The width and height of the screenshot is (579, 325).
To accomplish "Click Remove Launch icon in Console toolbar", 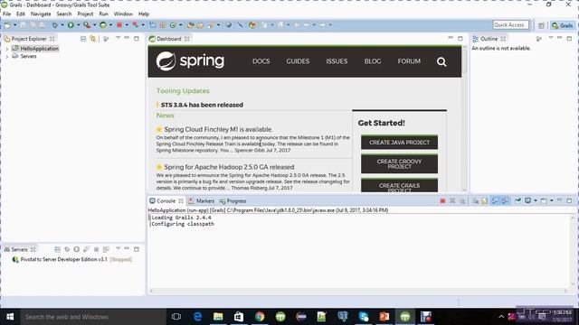I will (x=452, y=200).
